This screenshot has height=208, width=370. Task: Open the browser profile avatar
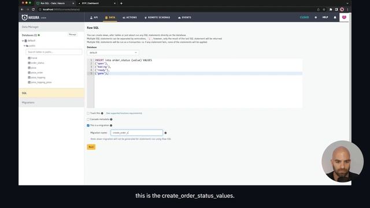coord(342,9)
